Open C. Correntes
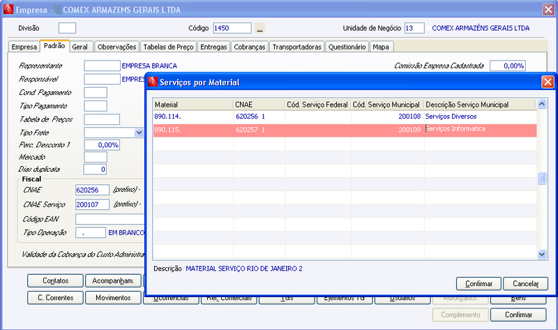 56,298
